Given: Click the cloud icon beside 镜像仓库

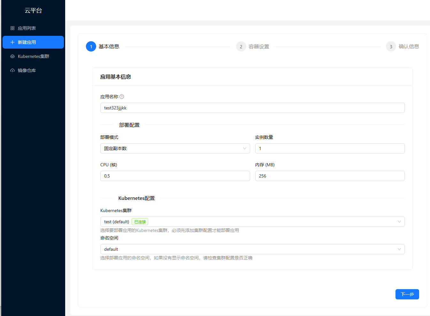Looking at the screenshot, I should [x=12, y=70].
